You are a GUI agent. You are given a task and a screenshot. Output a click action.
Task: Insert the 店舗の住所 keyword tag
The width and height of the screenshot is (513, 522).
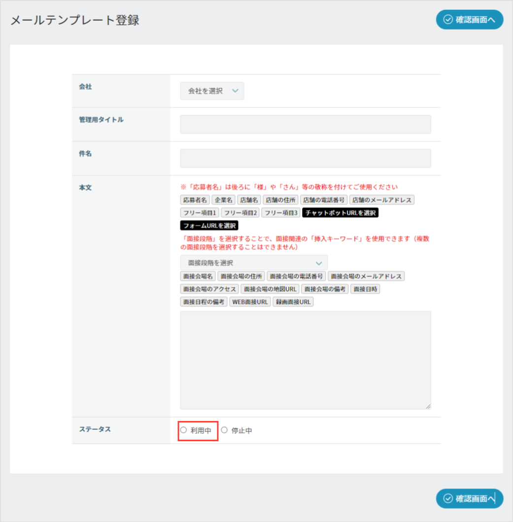280,200
